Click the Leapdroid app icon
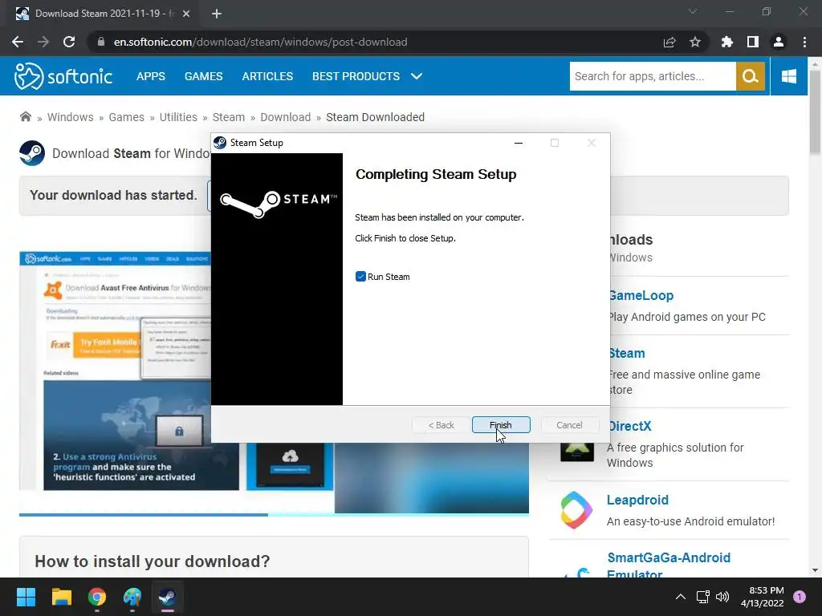This screenshot has width=822, height=616. [576, 509]
